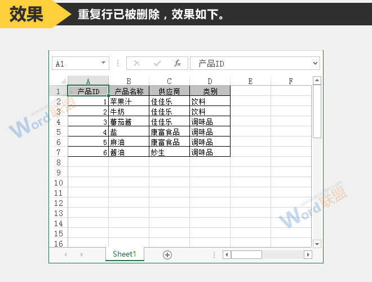
Task: Click the previous sheet navigation arrow
Action: point(66,255)
